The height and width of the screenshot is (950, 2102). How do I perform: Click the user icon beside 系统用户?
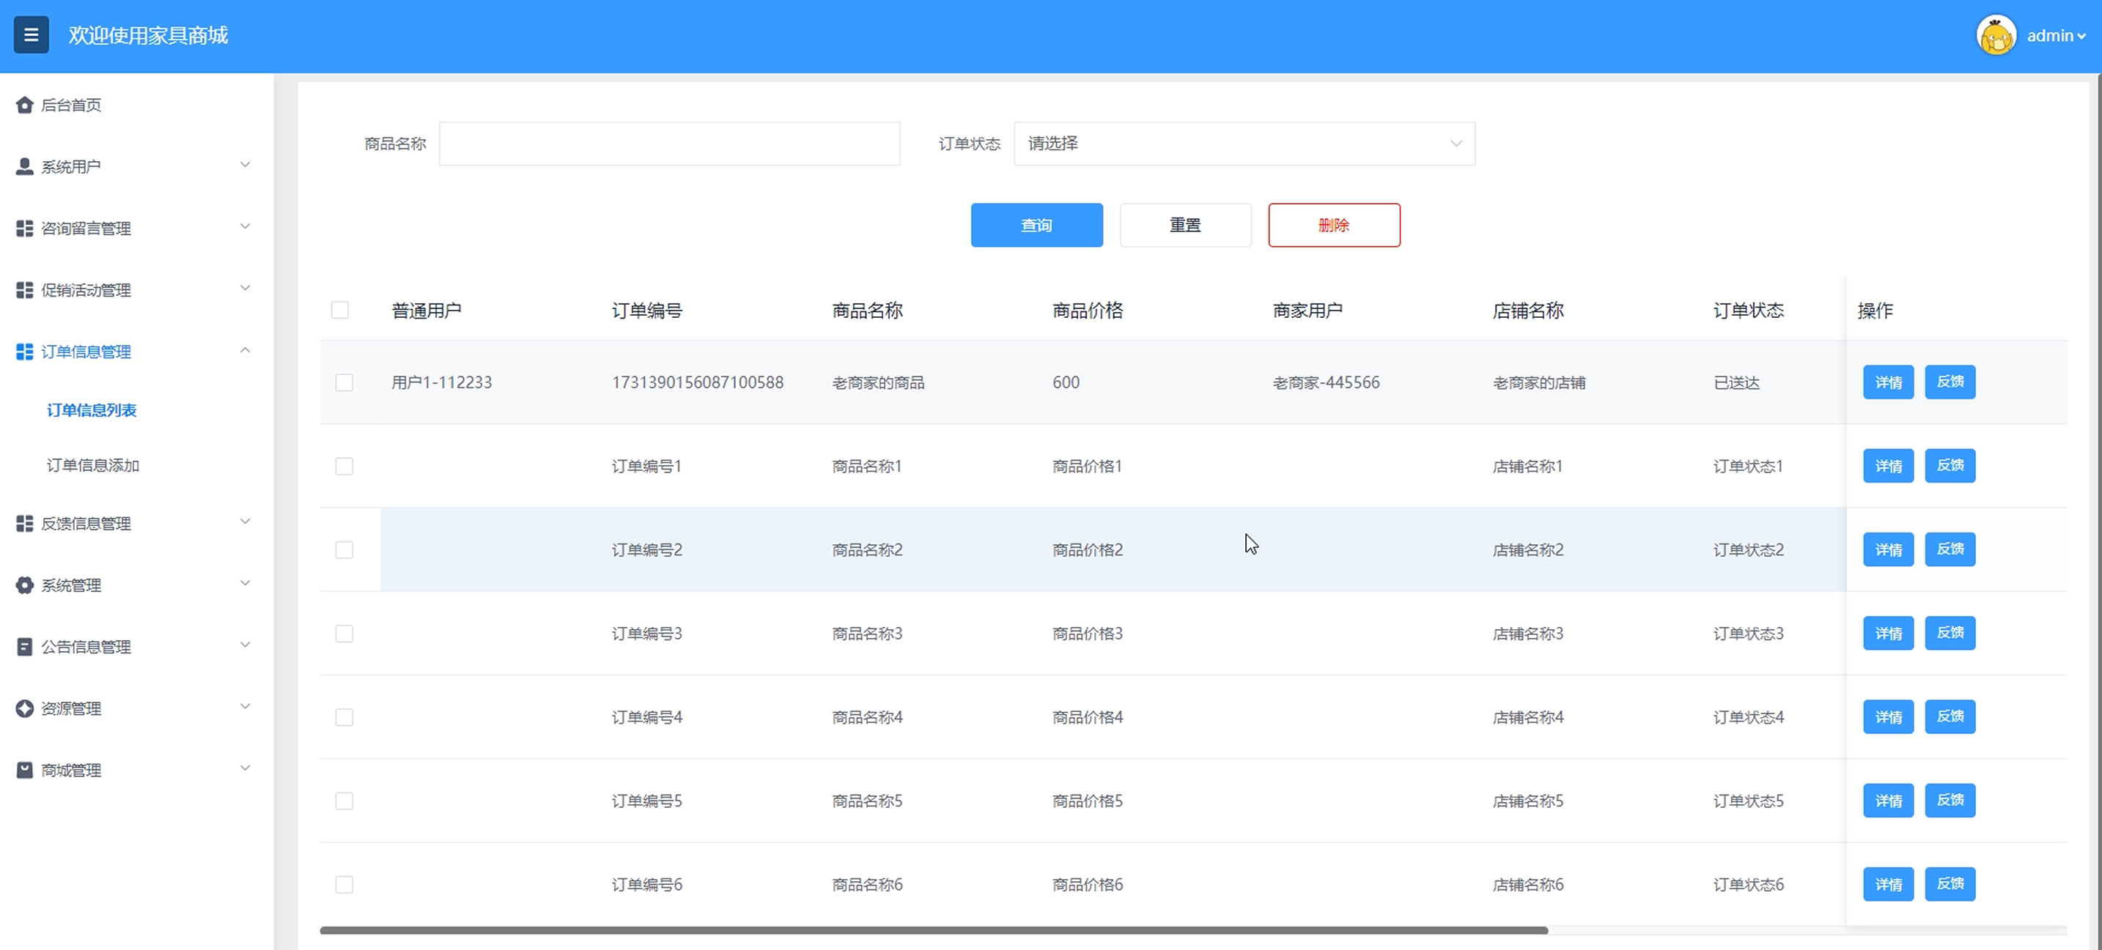(x=24, y=166)
